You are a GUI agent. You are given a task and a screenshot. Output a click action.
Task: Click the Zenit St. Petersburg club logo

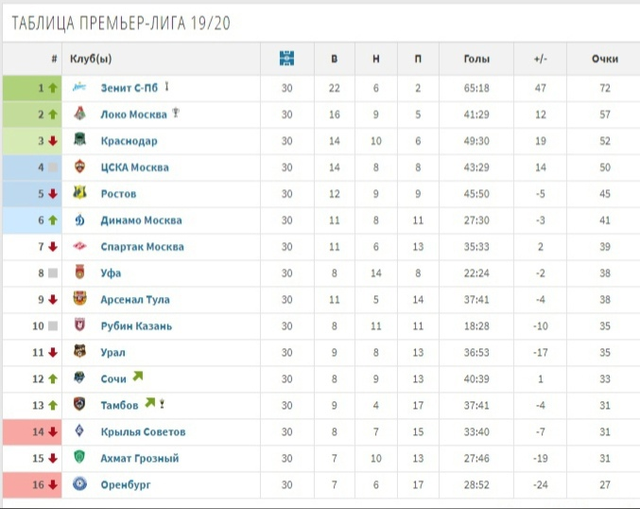click(79, 87)
